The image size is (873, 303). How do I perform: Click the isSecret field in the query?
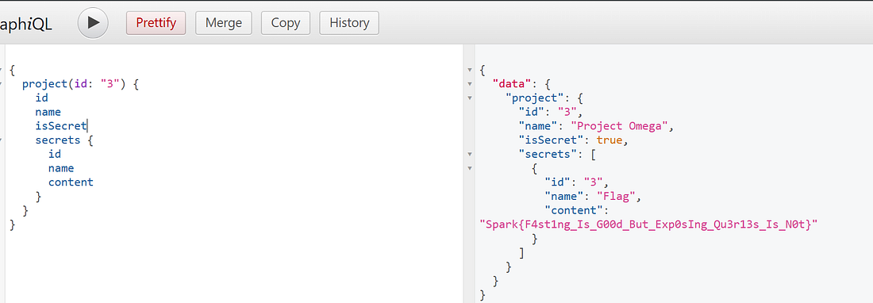60,126
